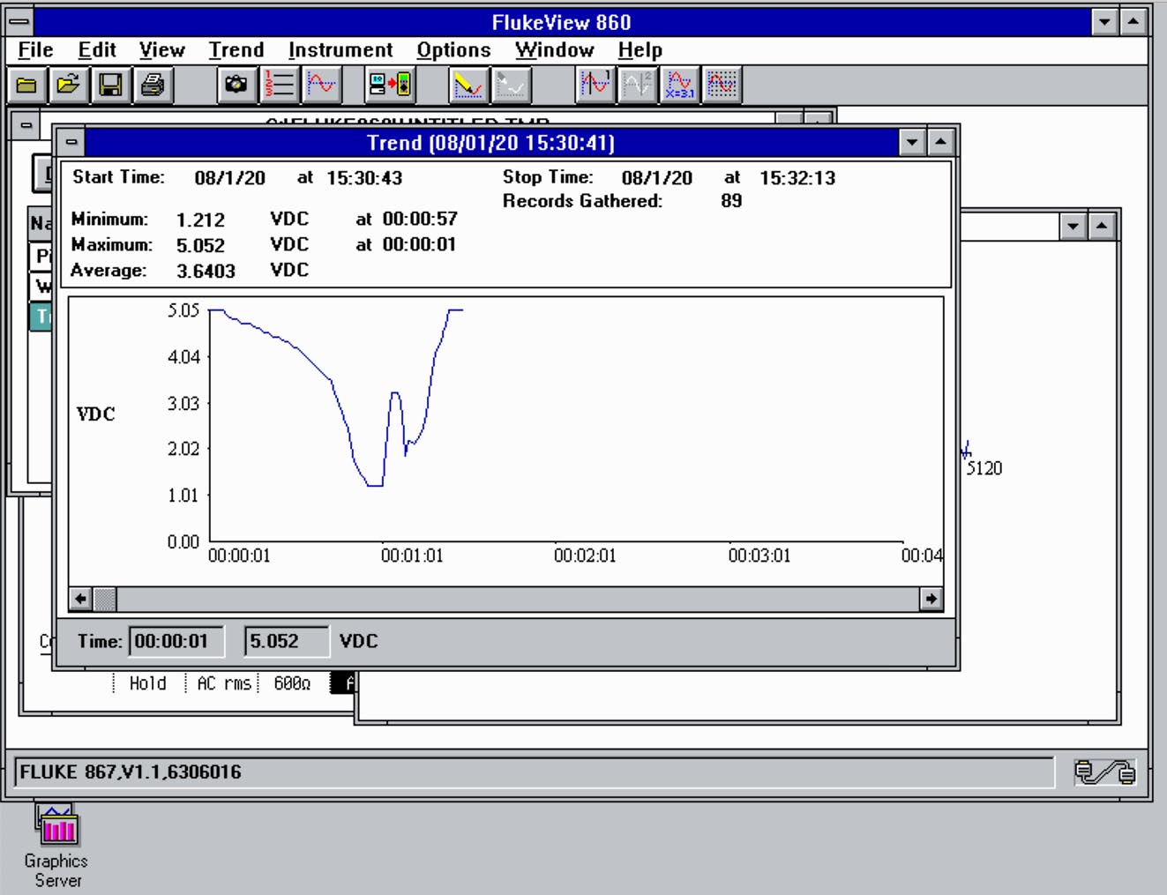Click the waveform cursor 1 icon
This screenshot has height=895, width=1167.
tap(595, 86)
